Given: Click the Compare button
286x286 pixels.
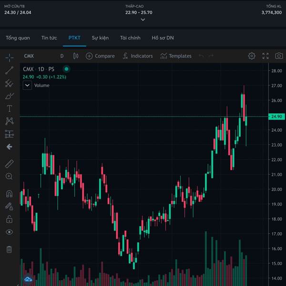Looking at the screenshot, I should point(100,56).
